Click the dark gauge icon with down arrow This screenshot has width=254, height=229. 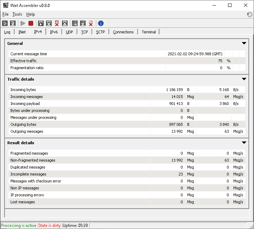[x=83, y=23]
